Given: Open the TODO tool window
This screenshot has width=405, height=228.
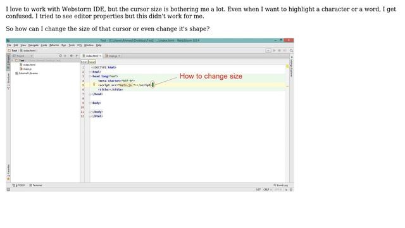Looking at the screenshot, I should [x=19, y=186].
